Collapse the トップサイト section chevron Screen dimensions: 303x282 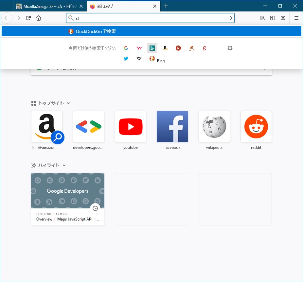pos(68,103)
